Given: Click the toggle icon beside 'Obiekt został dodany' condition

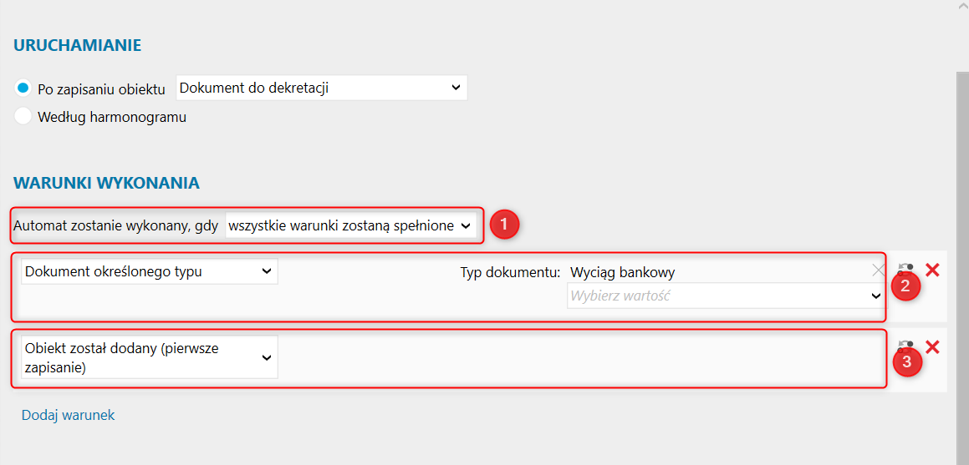Looking at the screenshot, I should (905, 344).
